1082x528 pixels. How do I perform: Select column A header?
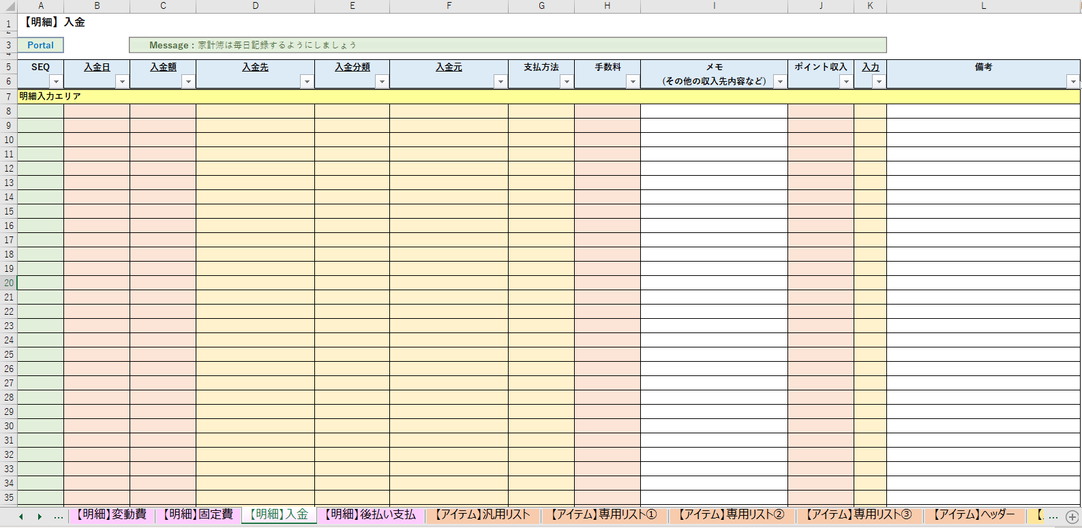[40, 6]
